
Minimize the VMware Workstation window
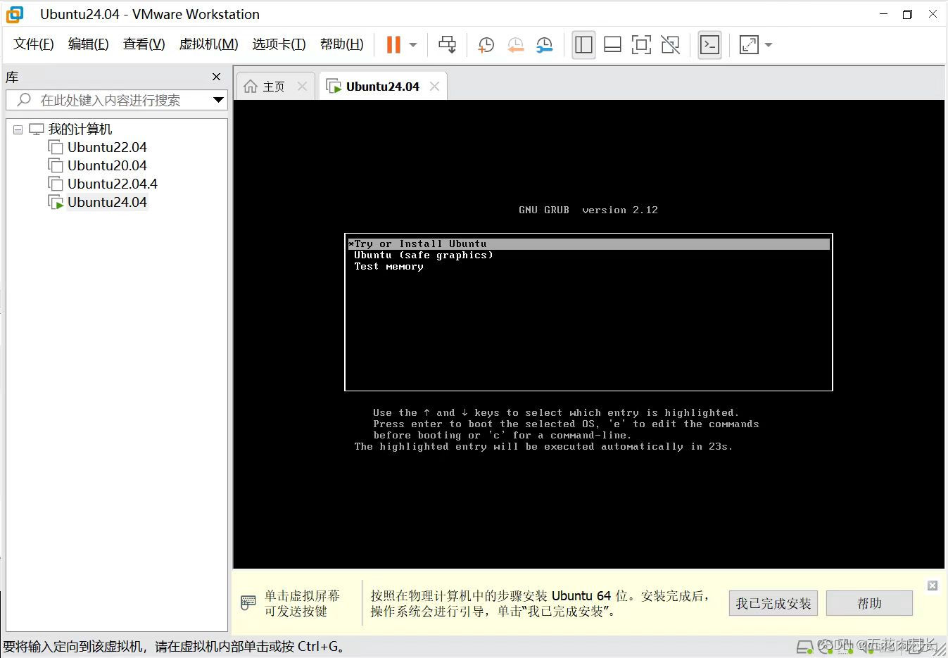point(884,14)
